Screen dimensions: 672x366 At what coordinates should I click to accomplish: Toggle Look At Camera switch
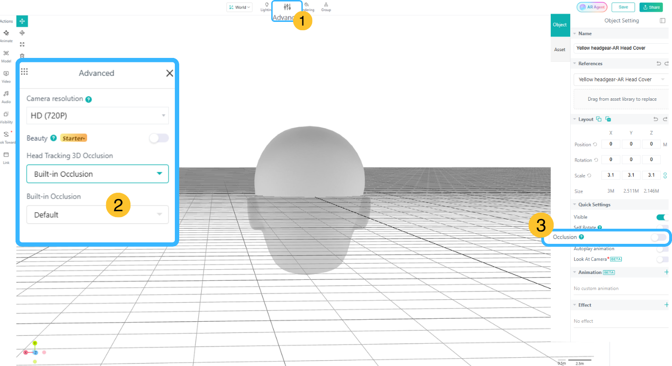coord(662,259)
